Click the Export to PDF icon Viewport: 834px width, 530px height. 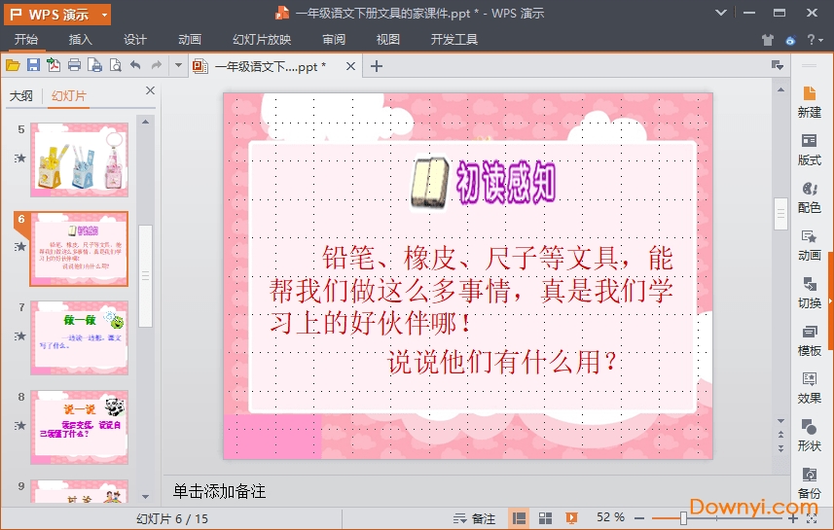(x=54, y=65)
